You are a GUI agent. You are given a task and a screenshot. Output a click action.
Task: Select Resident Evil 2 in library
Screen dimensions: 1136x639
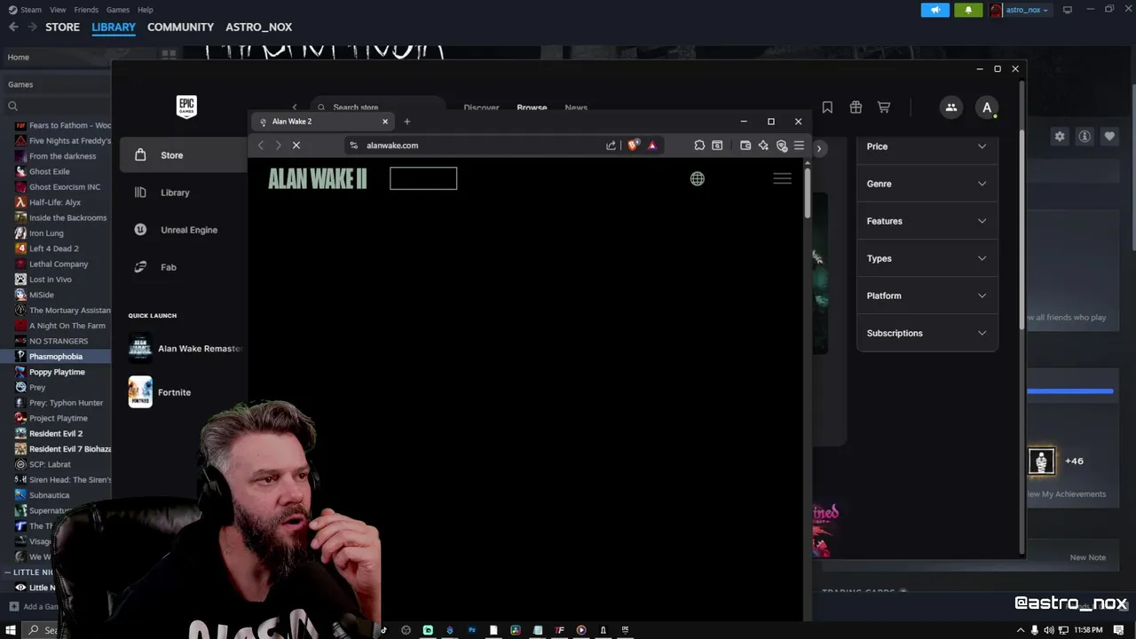pyautogui.click(x=55, y=434)
